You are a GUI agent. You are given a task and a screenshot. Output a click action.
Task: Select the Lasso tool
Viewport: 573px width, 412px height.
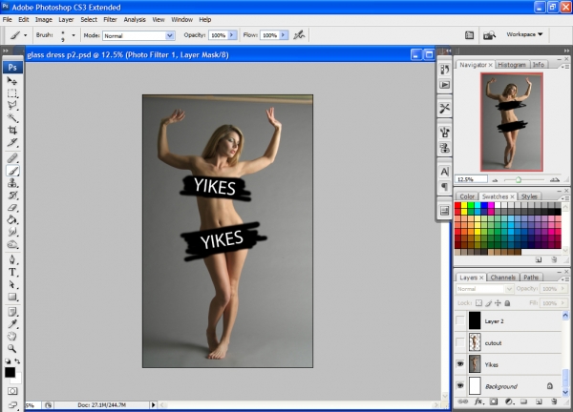[12, 105]
